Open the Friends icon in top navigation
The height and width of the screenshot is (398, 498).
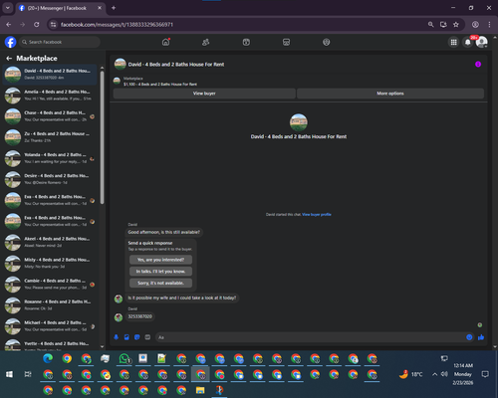tap(206, 42)
